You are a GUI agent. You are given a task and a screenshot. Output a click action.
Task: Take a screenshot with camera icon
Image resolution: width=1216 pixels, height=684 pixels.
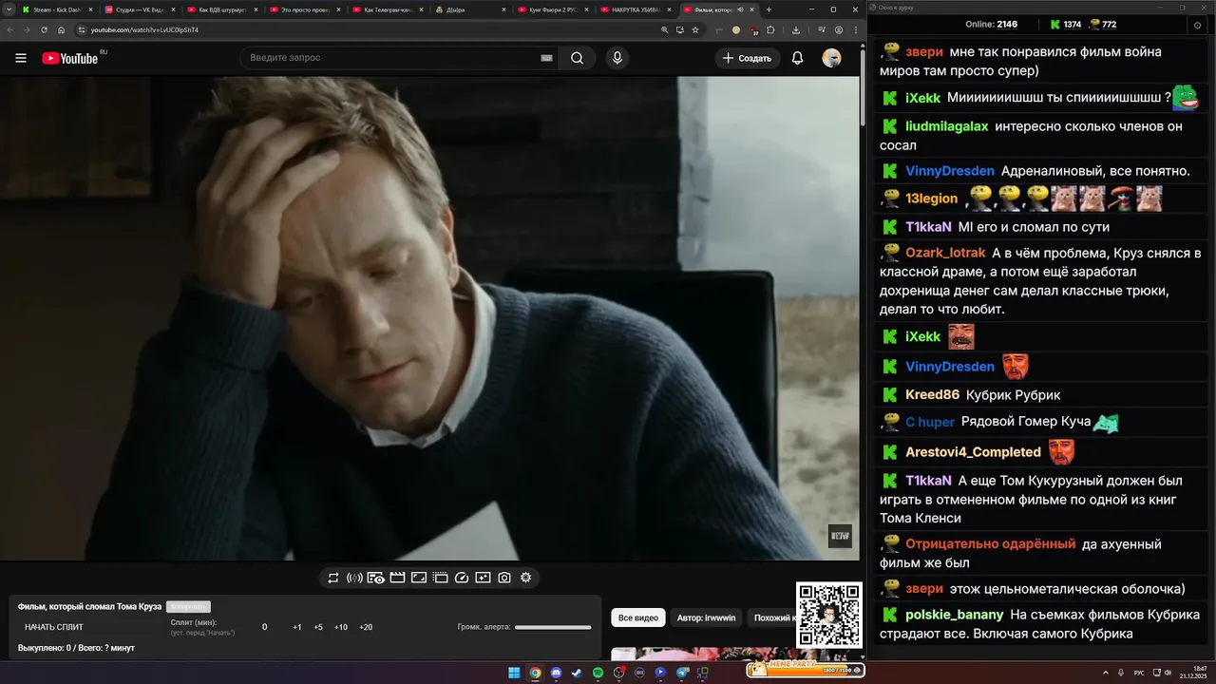coord(504,578)
